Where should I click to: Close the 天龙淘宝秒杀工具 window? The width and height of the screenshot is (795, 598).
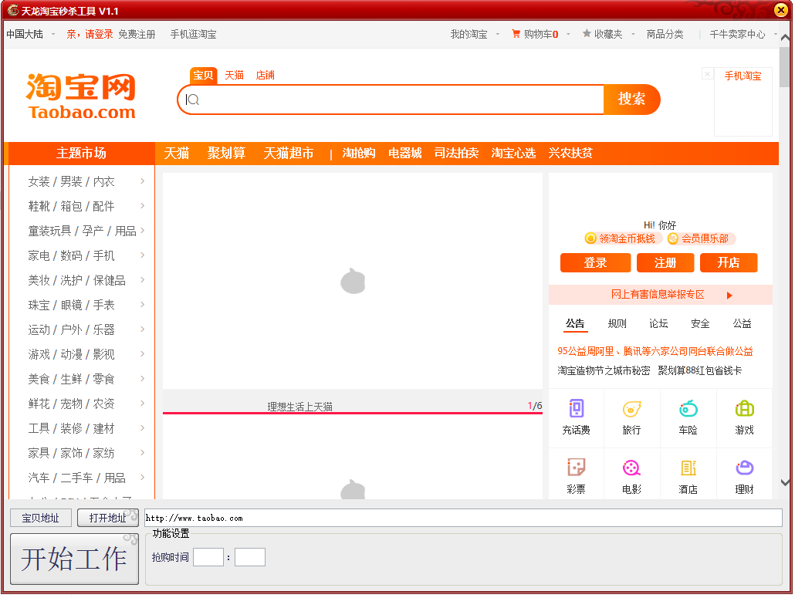tap(781, 9)
